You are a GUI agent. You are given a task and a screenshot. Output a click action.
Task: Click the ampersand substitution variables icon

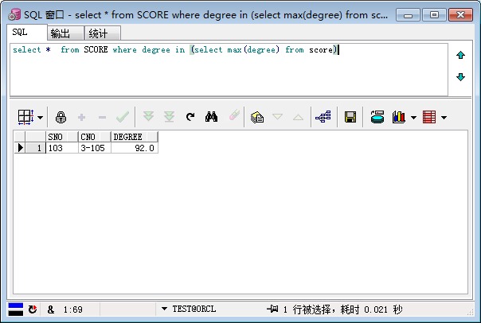click(51, 309)
